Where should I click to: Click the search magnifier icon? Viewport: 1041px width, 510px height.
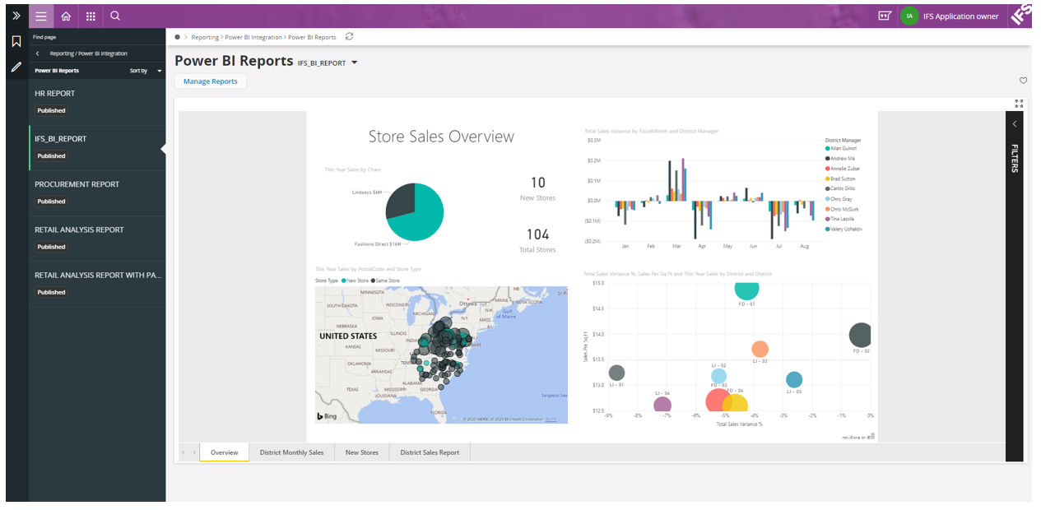coord(115,16)
